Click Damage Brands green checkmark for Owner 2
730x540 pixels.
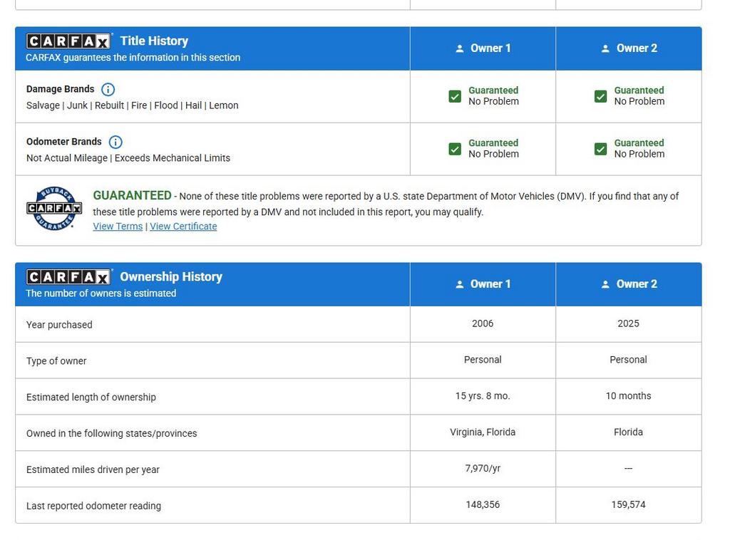click(600, 96)
